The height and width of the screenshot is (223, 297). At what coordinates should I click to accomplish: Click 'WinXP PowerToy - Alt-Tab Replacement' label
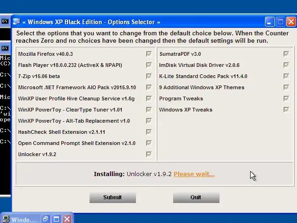tap(74, 121)
